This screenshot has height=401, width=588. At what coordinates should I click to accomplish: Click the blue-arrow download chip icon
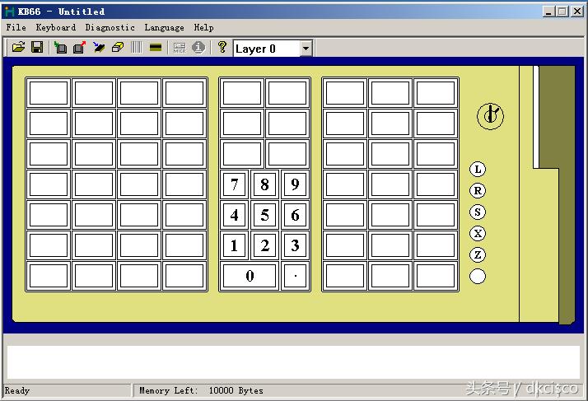click(99, 47)
